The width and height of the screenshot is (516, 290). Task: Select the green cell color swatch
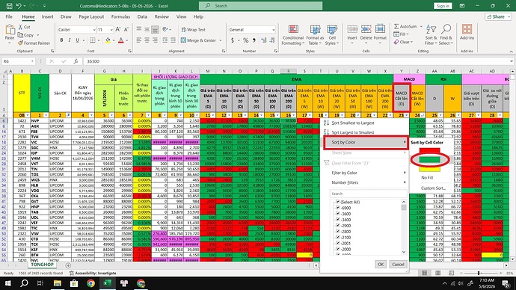[429, 160]
